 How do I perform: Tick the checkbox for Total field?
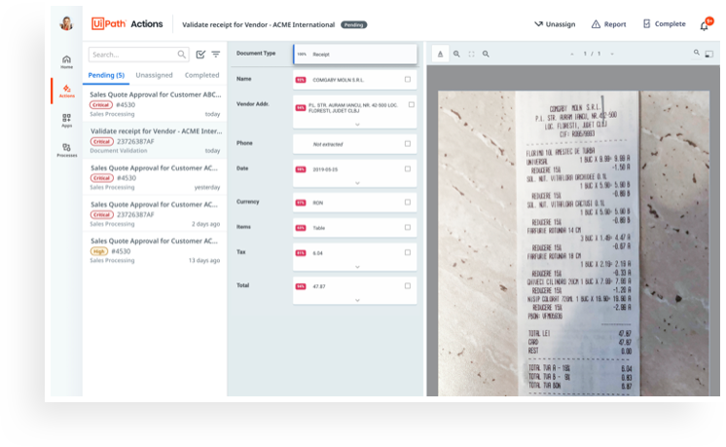[x=408, y=285]
